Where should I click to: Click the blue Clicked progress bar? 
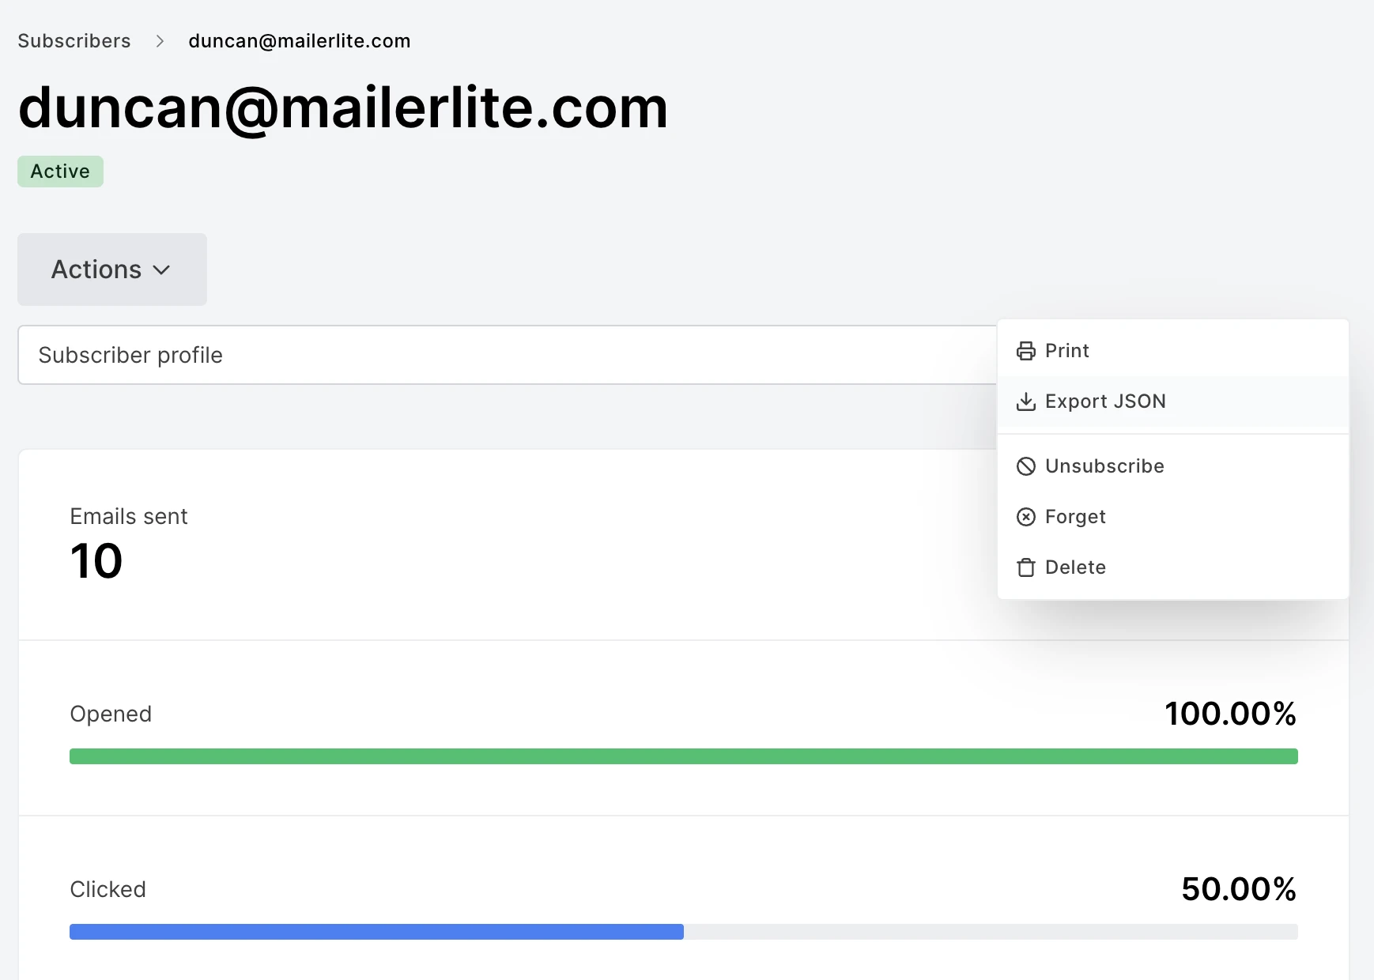pyautogui.click(x=376, y=932)
